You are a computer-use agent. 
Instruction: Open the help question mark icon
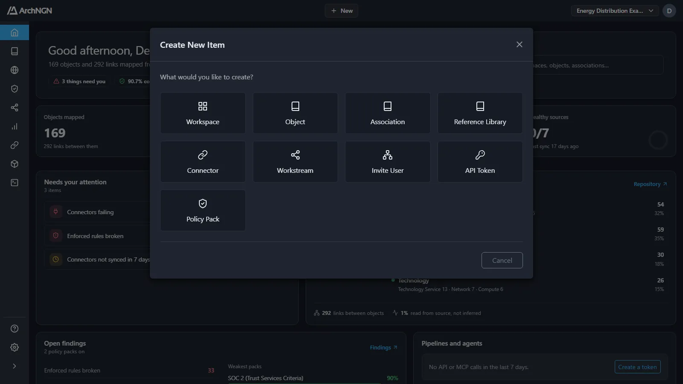tap(15, 329)
